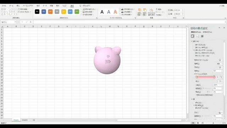Click Text Box button in ribbon
The height and width of the screenshot is (128, 227).
[24, 12]
